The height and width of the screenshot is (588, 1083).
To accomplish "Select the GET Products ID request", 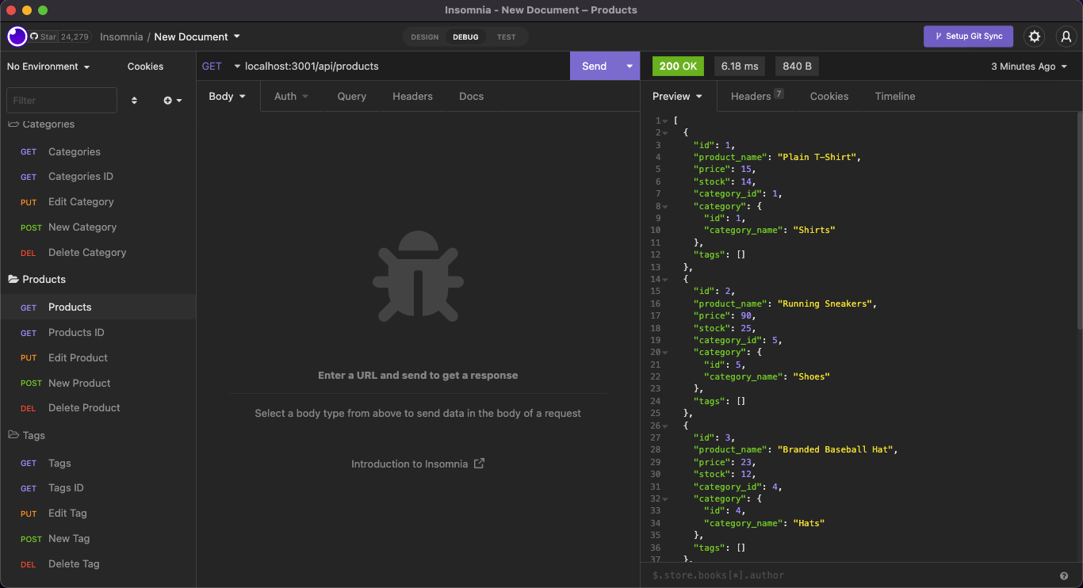I will pyautogui.click(x=98, y=333).
